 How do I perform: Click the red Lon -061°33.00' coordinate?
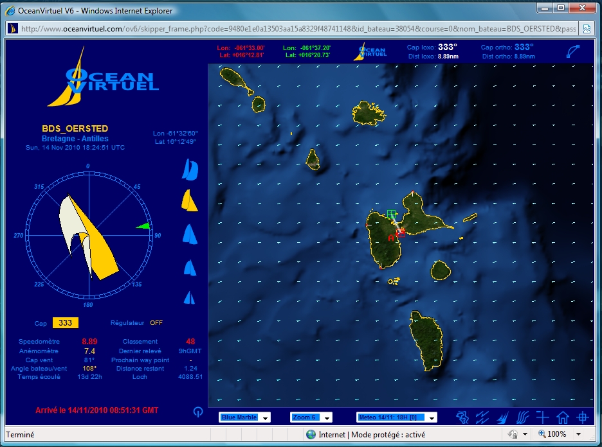point(241,48)
